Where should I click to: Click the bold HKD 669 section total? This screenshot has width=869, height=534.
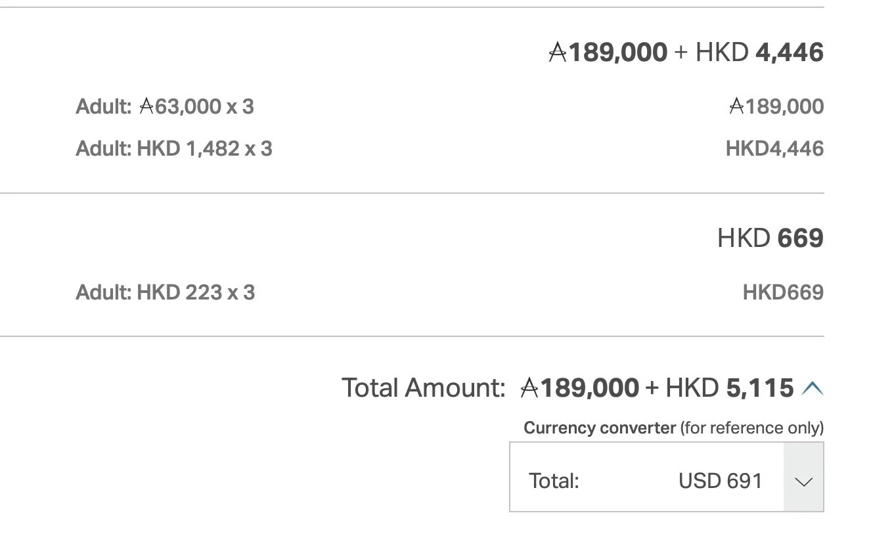click(770, 238)
